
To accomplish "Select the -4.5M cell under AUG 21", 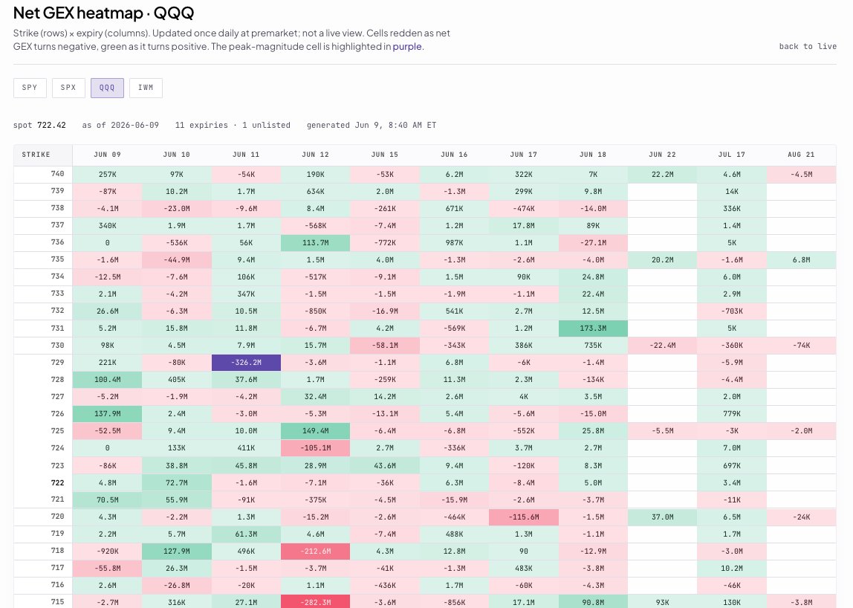I will point(801,174).
